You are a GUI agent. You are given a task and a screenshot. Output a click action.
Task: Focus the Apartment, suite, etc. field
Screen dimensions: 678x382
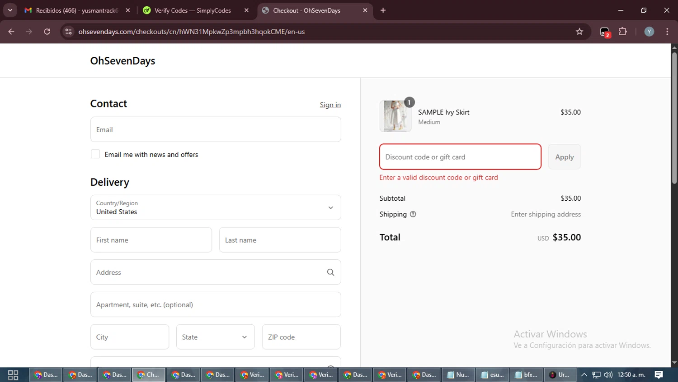(216, 304)
